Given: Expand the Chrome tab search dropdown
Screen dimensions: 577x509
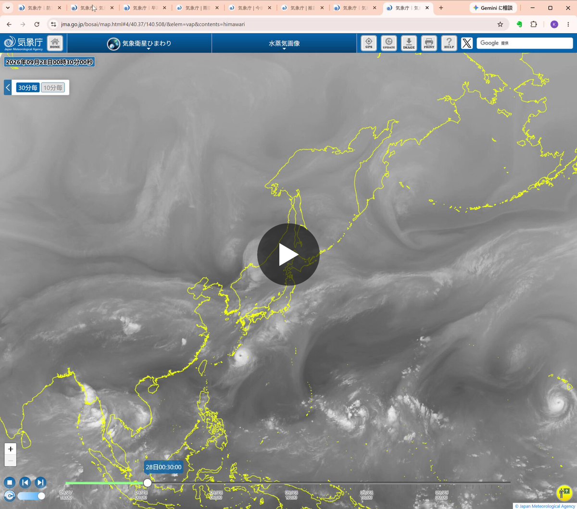Looking at the screenshot, I should click(8, 8).
